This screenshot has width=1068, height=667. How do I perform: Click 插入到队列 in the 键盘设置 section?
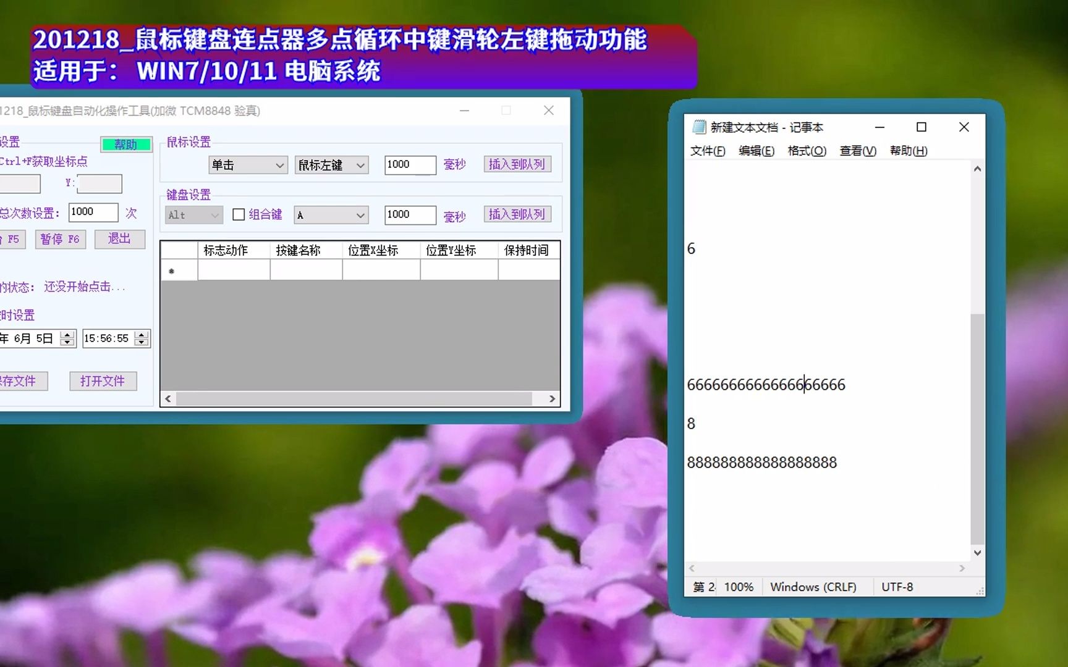[517, 214]
